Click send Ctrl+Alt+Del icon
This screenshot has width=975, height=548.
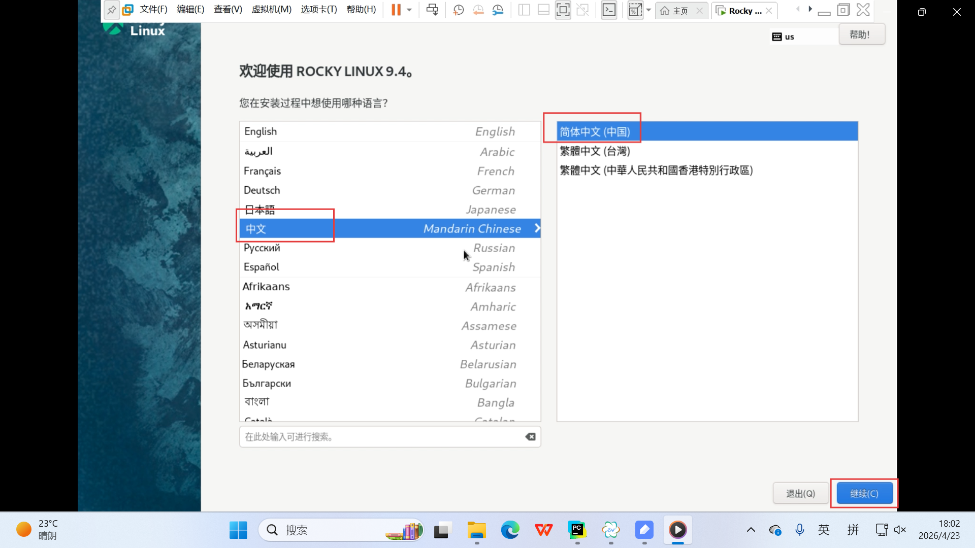[x=432, y=10]
